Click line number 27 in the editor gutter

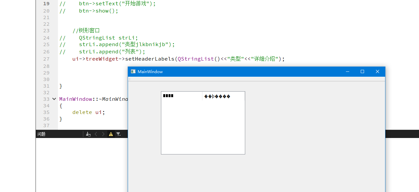[46, 59]
